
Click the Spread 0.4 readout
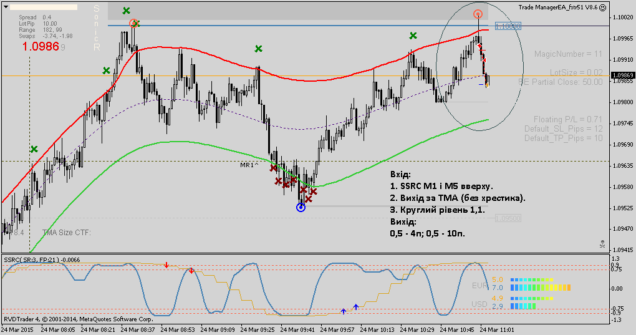coord(36,17)
